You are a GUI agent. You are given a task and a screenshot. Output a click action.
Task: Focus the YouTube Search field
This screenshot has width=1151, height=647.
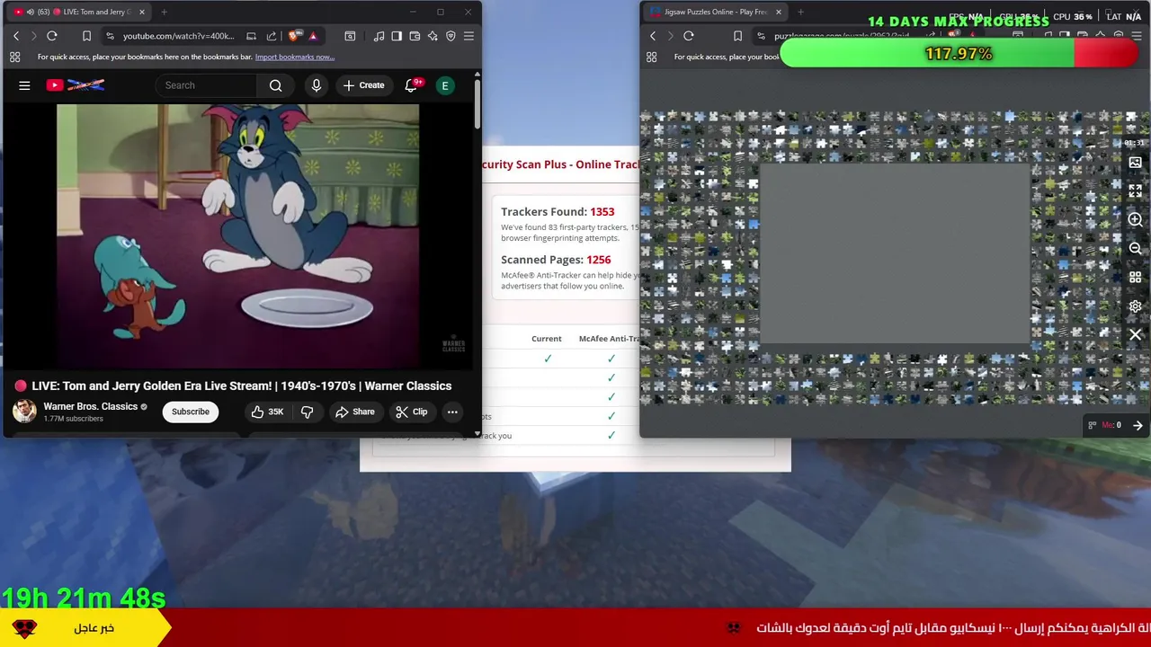(x=206, y=85)
